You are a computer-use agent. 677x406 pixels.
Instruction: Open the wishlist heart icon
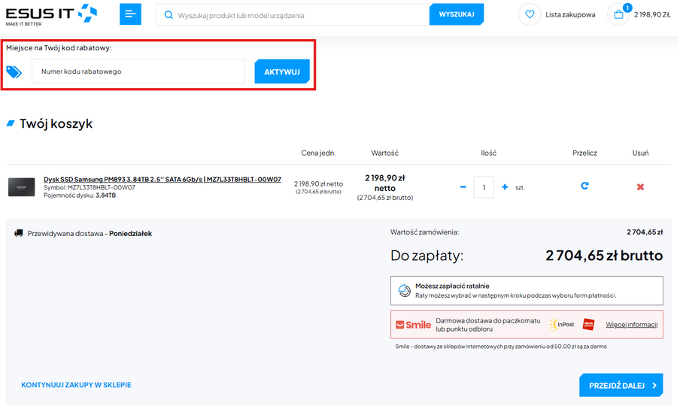[x=530, y=14]
